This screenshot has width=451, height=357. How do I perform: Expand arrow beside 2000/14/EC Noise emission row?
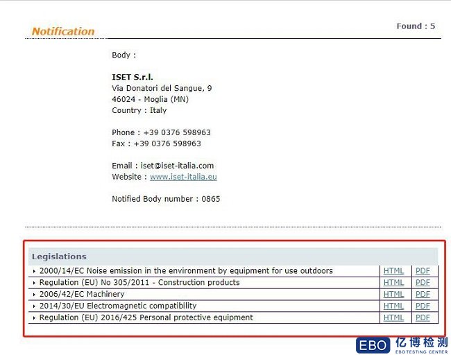click(x=34, y=271)
